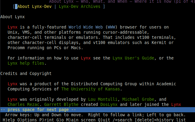
Task: Open the Lynx User's Guide link
Action: pos(133,58)
